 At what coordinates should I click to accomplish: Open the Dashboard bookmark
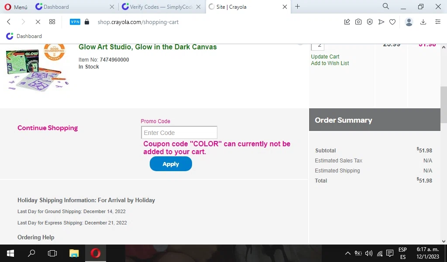24,36
